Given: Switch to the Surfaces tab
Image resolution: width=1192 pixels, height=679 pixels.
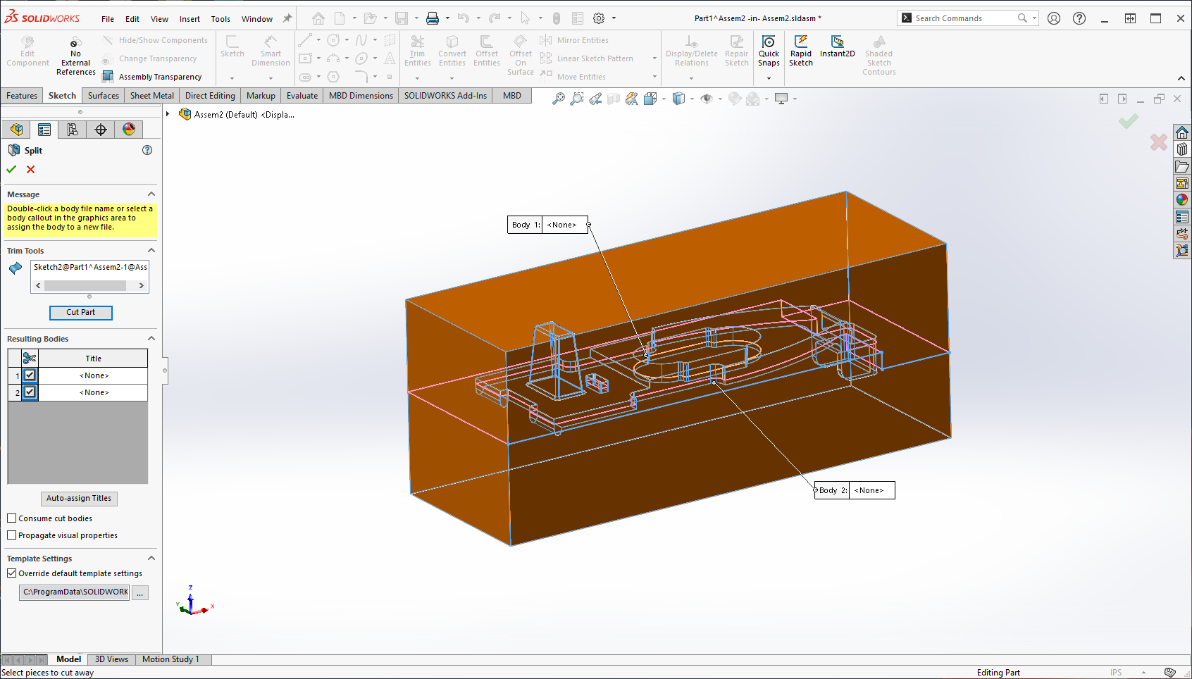Looking at the screenshot, I should click(x=104, y=96).
